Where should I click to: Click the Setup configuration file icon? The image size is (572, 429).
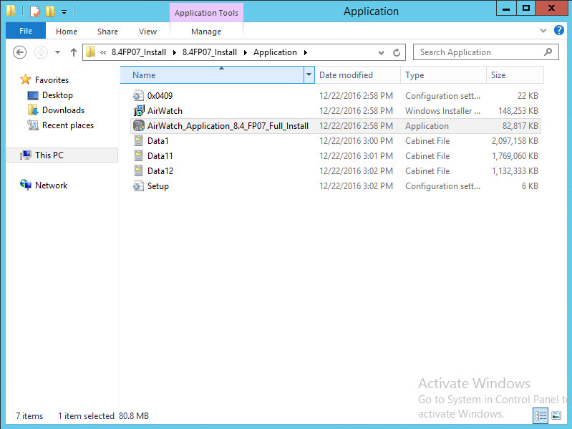138,186
